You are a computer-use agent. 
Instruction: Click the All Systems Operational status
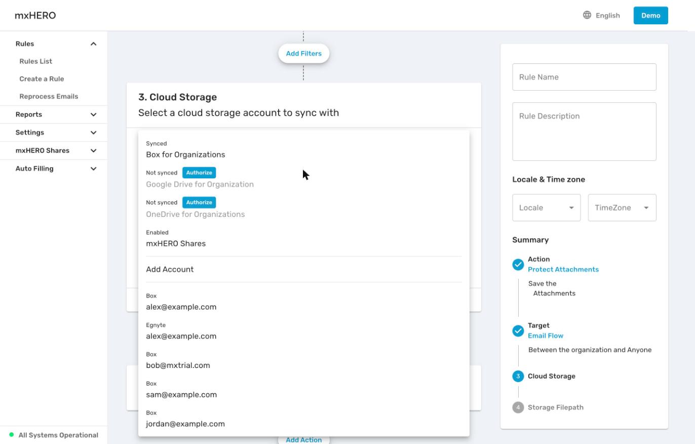(58, 435)
